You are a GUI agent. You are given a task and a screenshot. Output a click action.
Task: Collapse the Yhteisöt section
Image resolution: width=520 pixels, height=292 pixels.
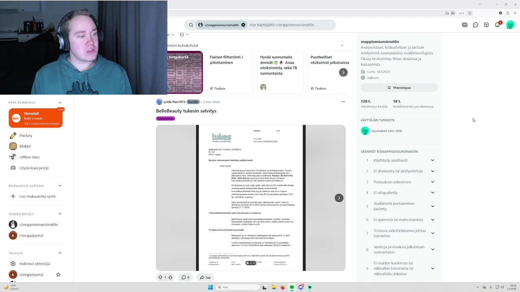(x=60, y=253)
